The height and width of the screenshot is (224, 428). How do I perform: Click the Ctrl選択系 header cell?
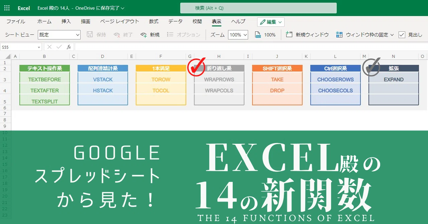[335, 69]
